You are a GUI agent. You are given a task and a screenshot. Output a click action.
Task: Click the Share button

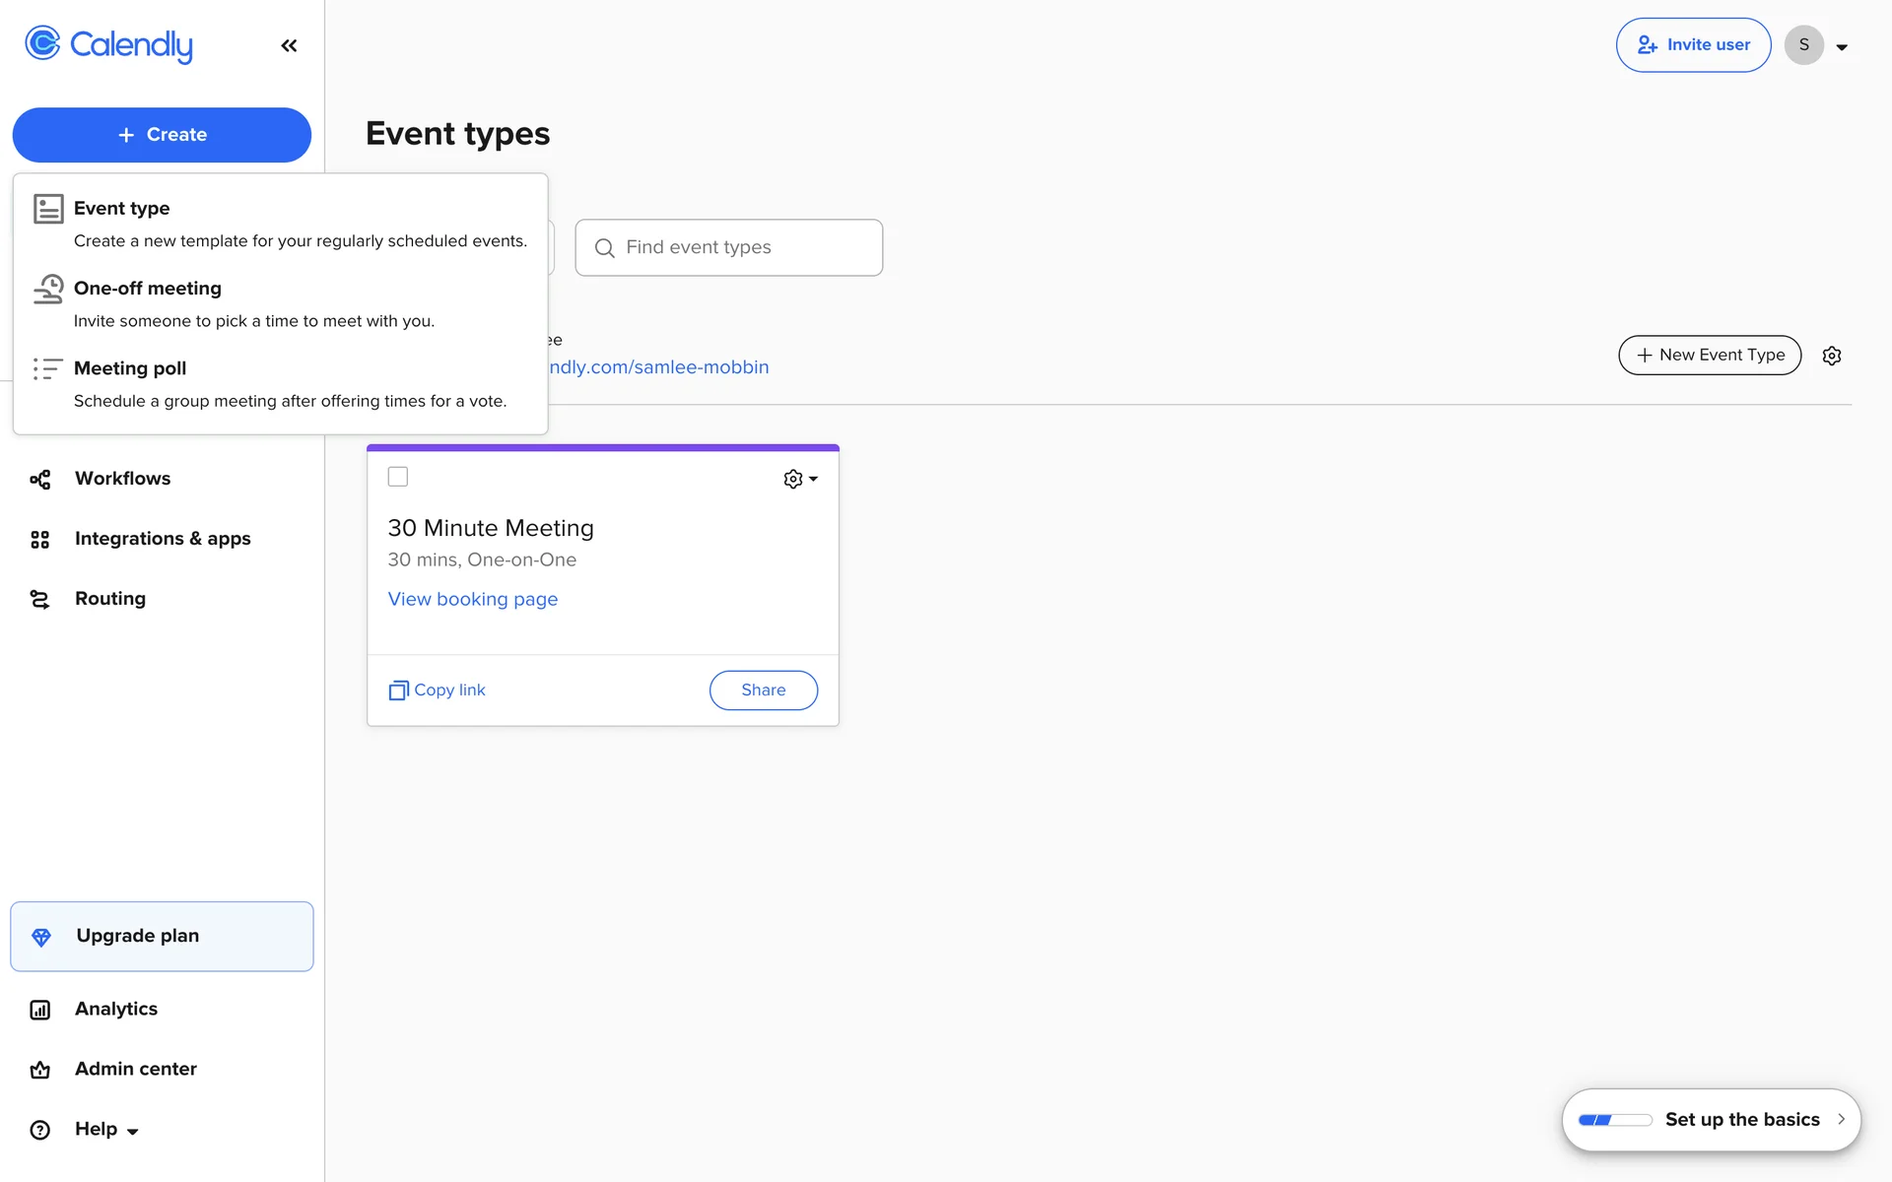[763, 690]
